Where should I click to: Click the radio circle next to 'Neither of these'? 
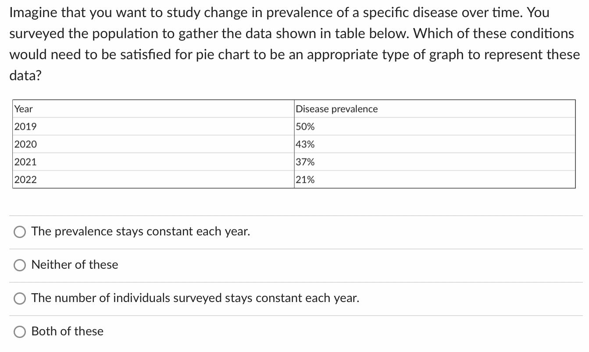click(x=19, y=265)
